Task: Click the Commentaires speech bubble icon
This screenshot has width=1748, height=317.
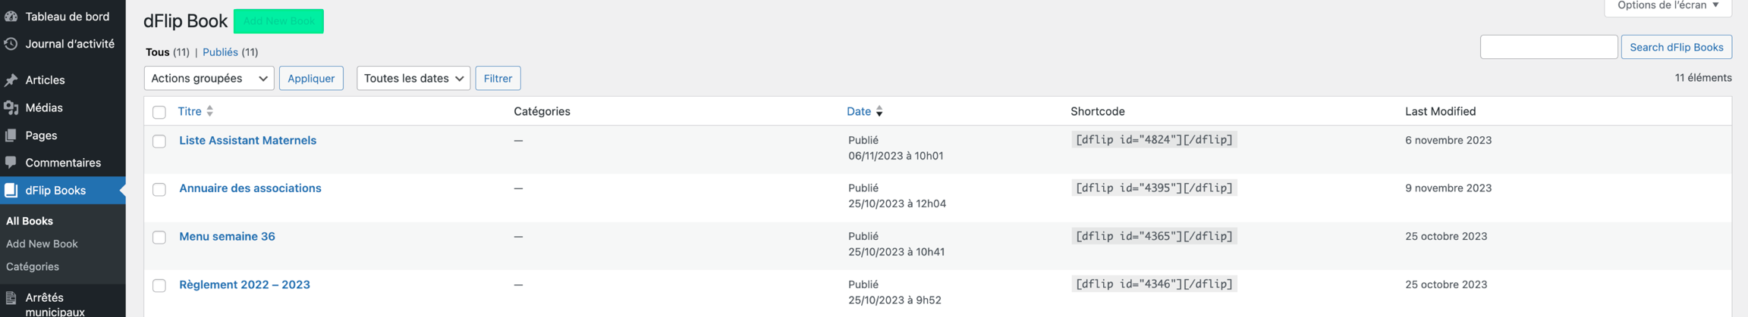Action: click(x=11, y=163)
